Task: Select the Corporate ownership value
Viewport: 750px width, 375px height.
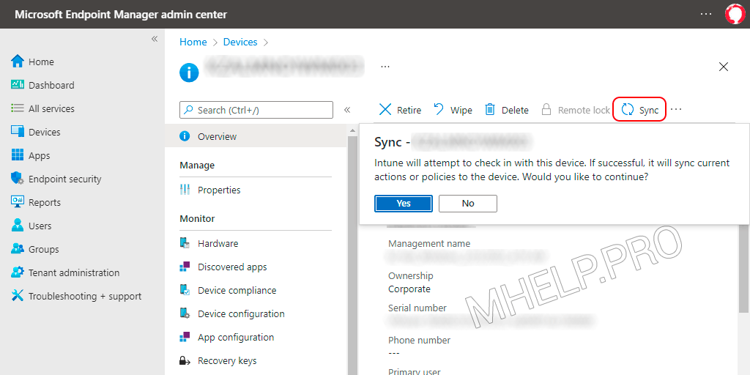Action: click(409, 289)
